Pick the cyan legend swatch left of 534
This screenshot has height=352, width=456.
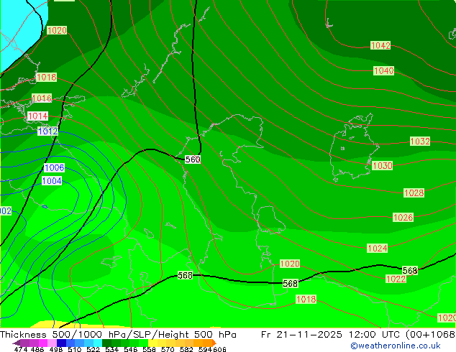coord(97,343)
